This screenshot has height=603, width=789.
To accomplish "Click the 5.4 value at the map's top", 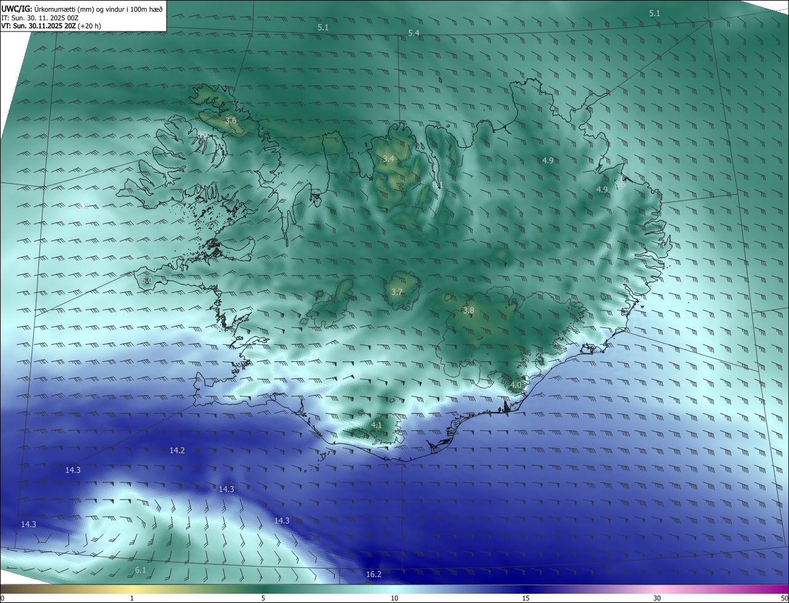I will tap(414, 33).
